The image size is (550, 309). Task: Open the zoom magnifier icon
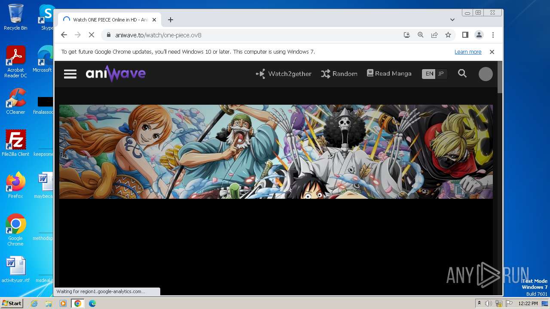point(421,35)
